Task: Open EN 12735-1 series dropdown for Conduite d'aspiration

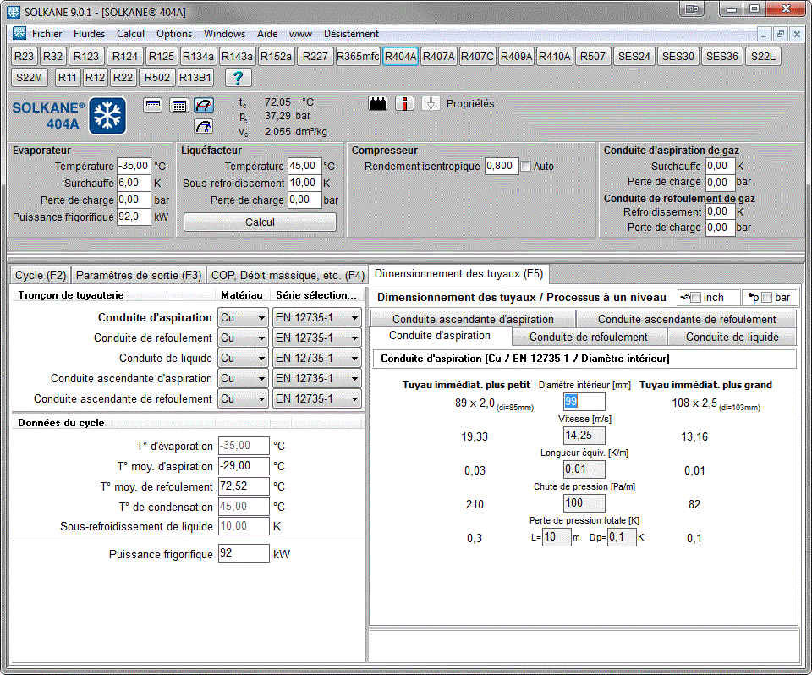Action: 317,317
